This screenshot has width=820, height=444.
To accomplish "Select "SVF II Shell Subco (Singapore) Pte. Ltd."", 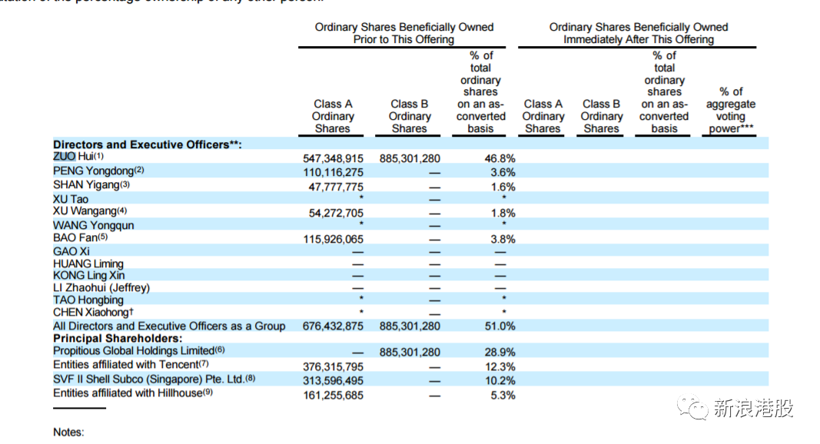I will tap(149, 379).
